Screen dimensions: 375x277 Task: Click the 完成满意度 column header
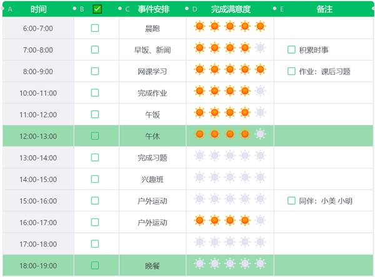230,9
